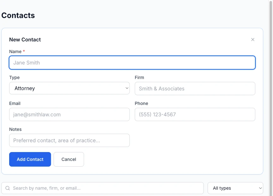The height and width of the screenshot is (196, 273).
Task: Close the New Contact form with X icon
Action: tap(253, 40)
